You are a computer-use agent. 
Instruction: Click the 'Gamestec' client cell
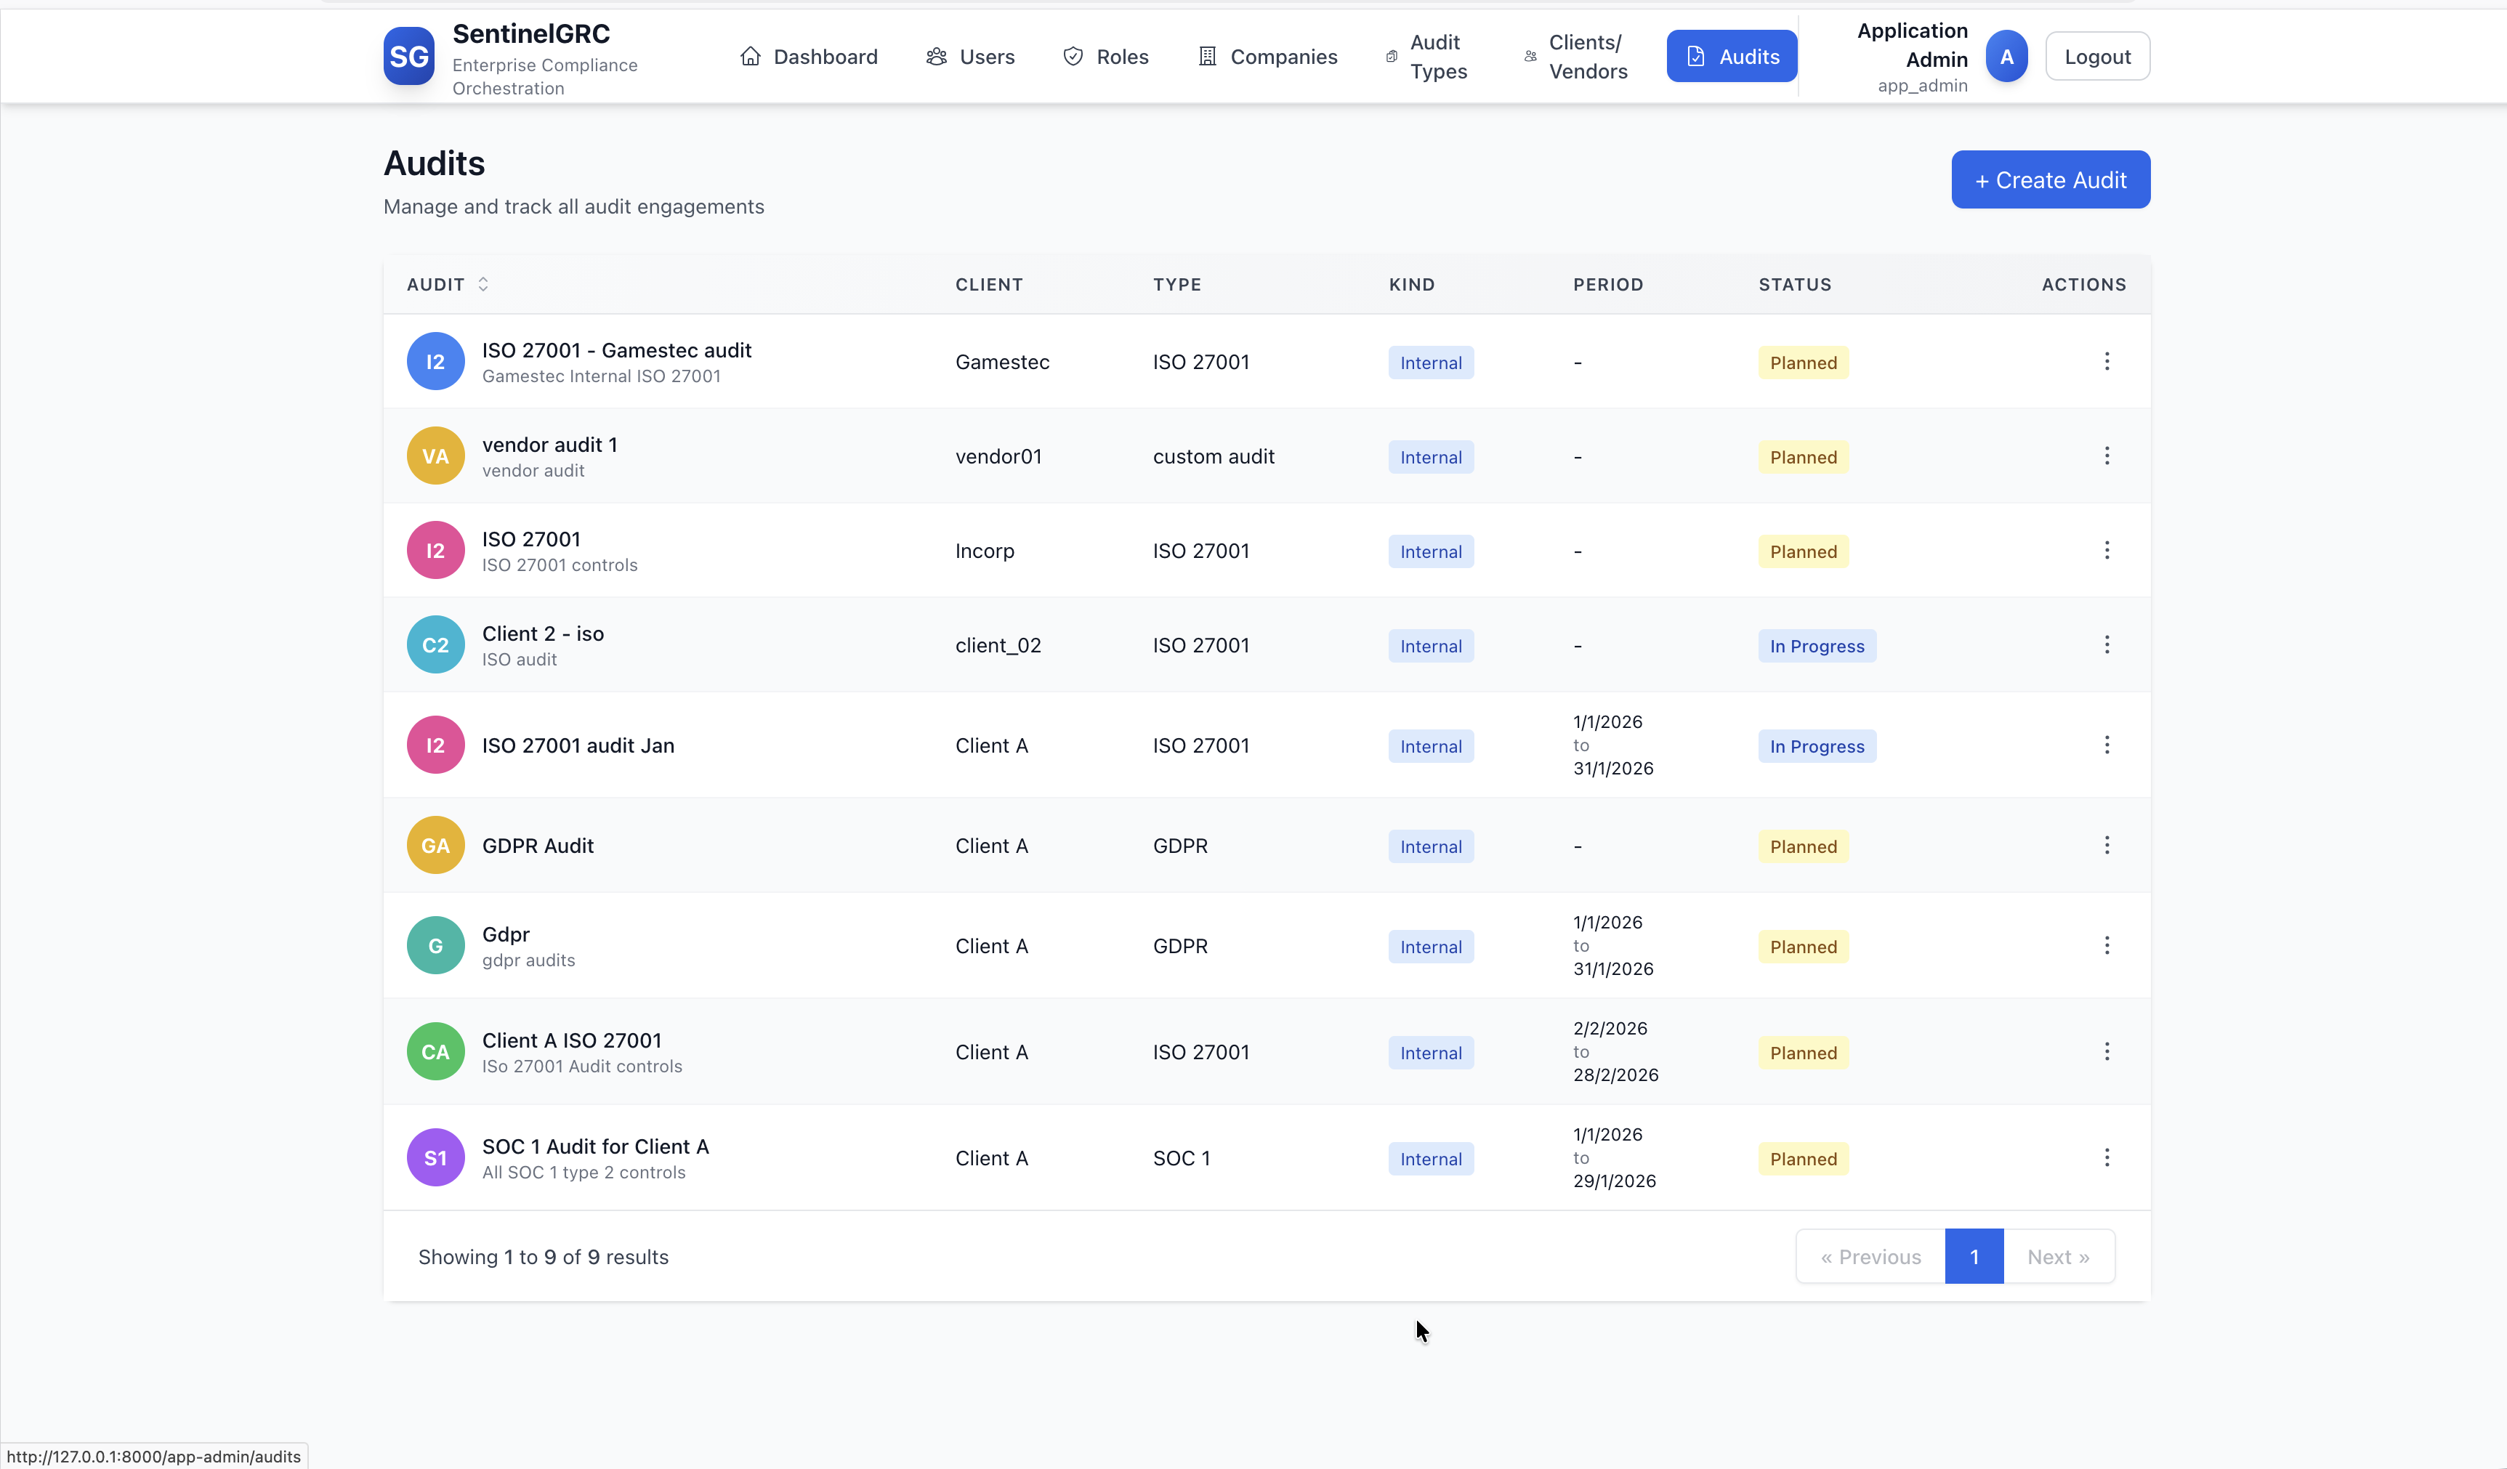(x=1003, y=362)
